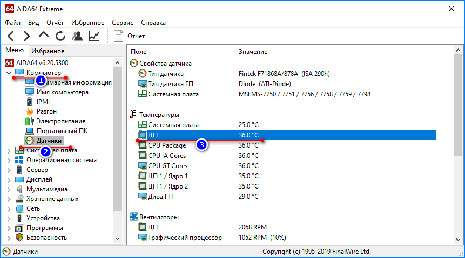465x258 pixels.
Task: Click the Отчёт toolbar button label
Action: [136, 36]
